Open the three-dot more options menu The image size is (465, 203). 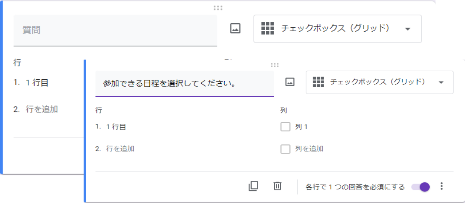click(442, 186)
